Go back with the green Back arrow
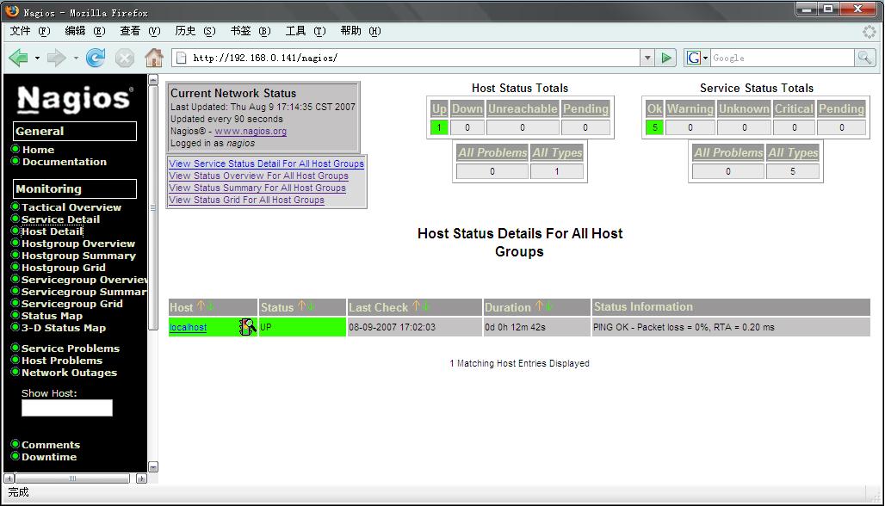The image size is (885, 506). [18, 58]
